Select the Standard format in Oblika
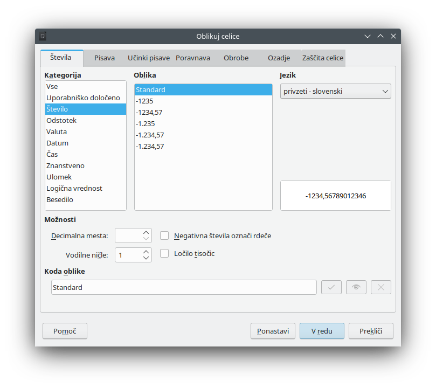Viewport: 436px width, 388px height. click(x=203, y=90)
